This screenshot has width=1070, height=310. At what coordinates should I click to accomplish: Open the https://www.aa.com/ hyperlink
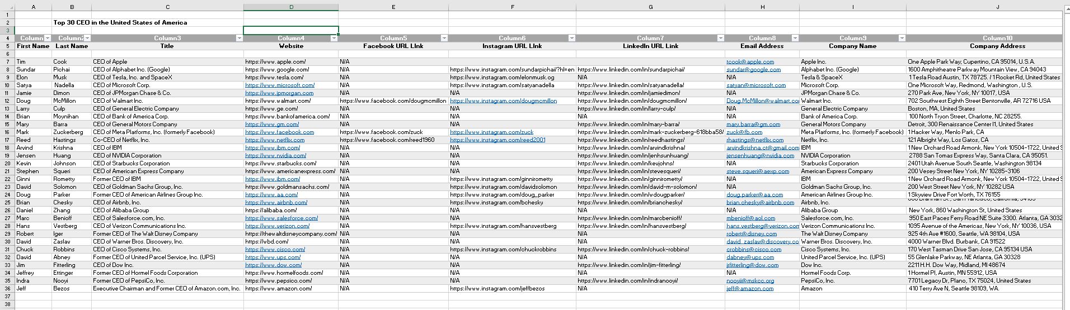coord(271,194)
